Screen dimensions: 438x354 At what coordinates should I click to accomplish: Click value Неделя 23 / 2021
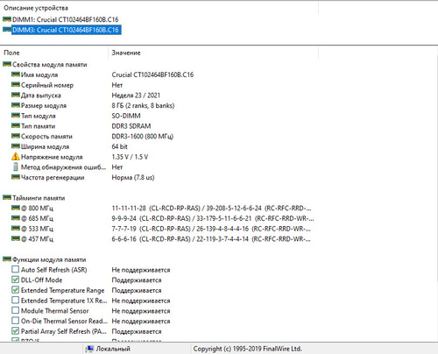pyautogui.click(x=136, y=96)
